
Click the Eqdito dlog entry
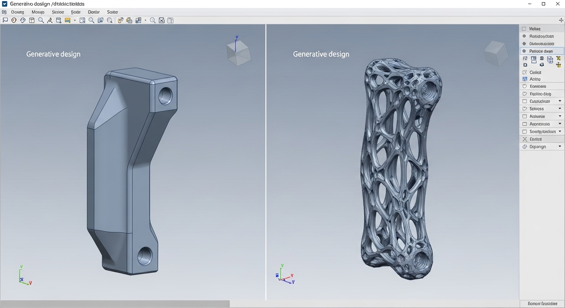coord(542,94)
